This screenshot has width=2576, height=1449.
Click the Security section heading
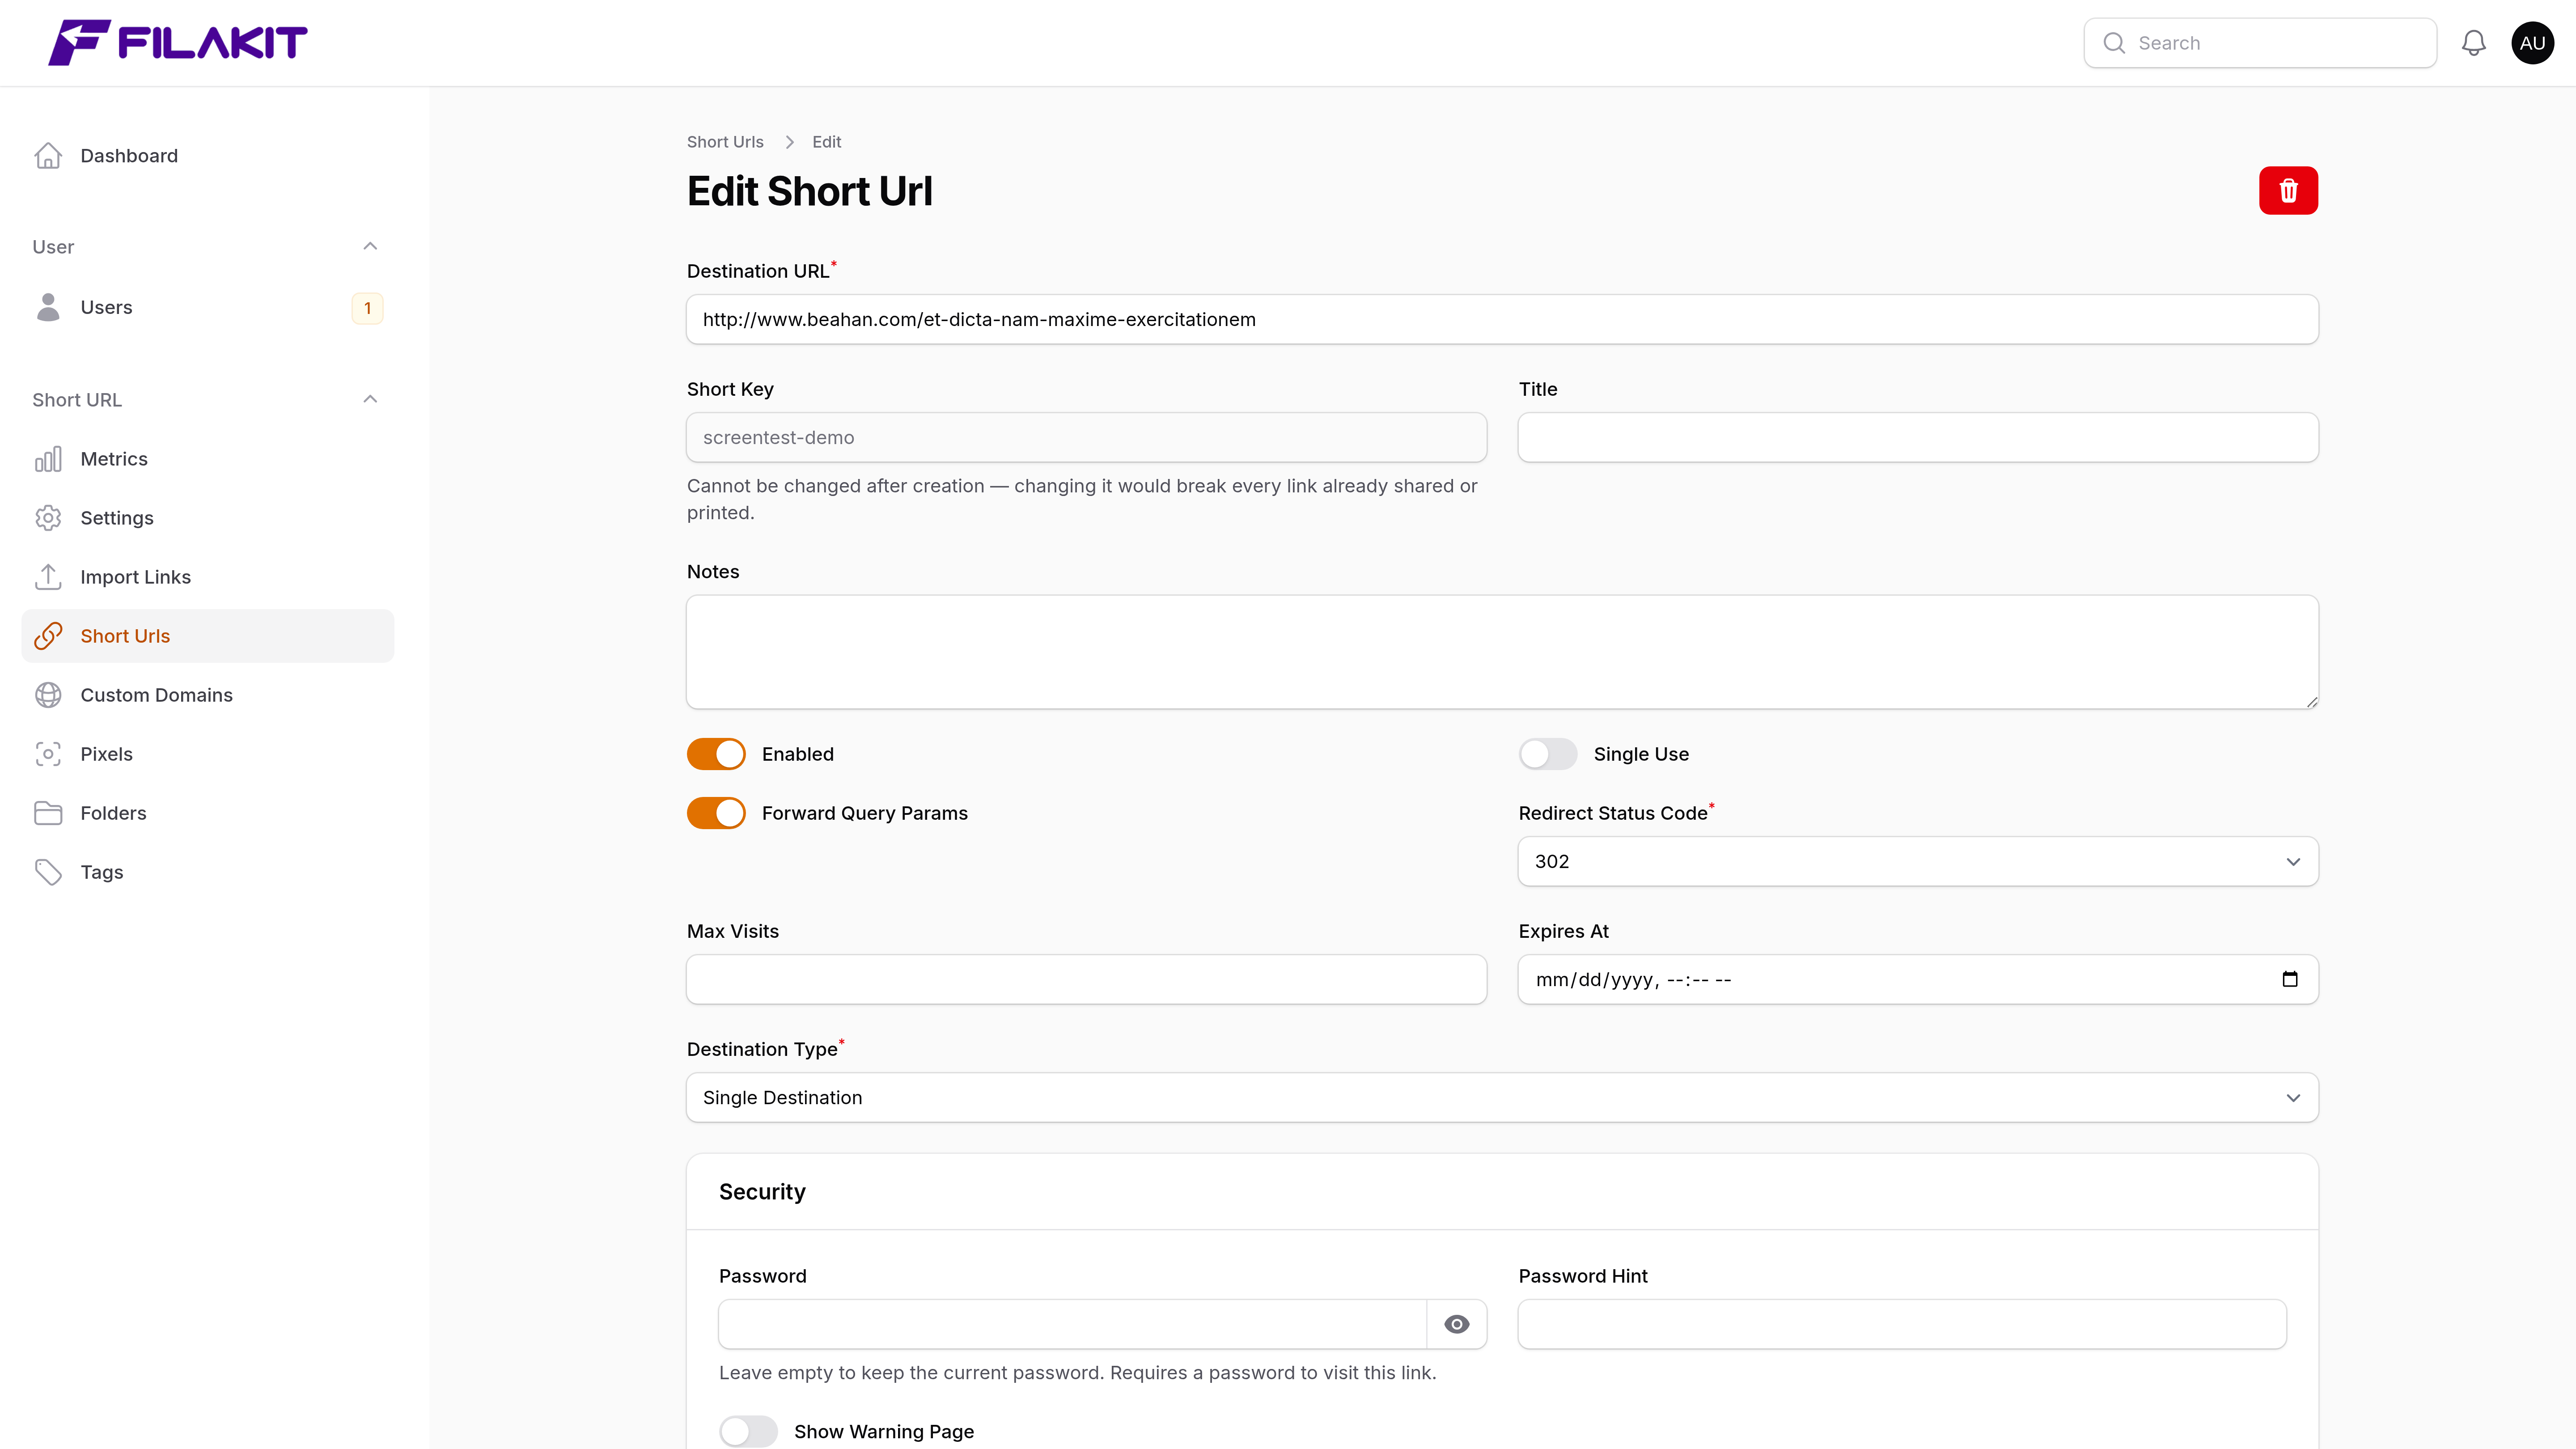[762, 1191]
